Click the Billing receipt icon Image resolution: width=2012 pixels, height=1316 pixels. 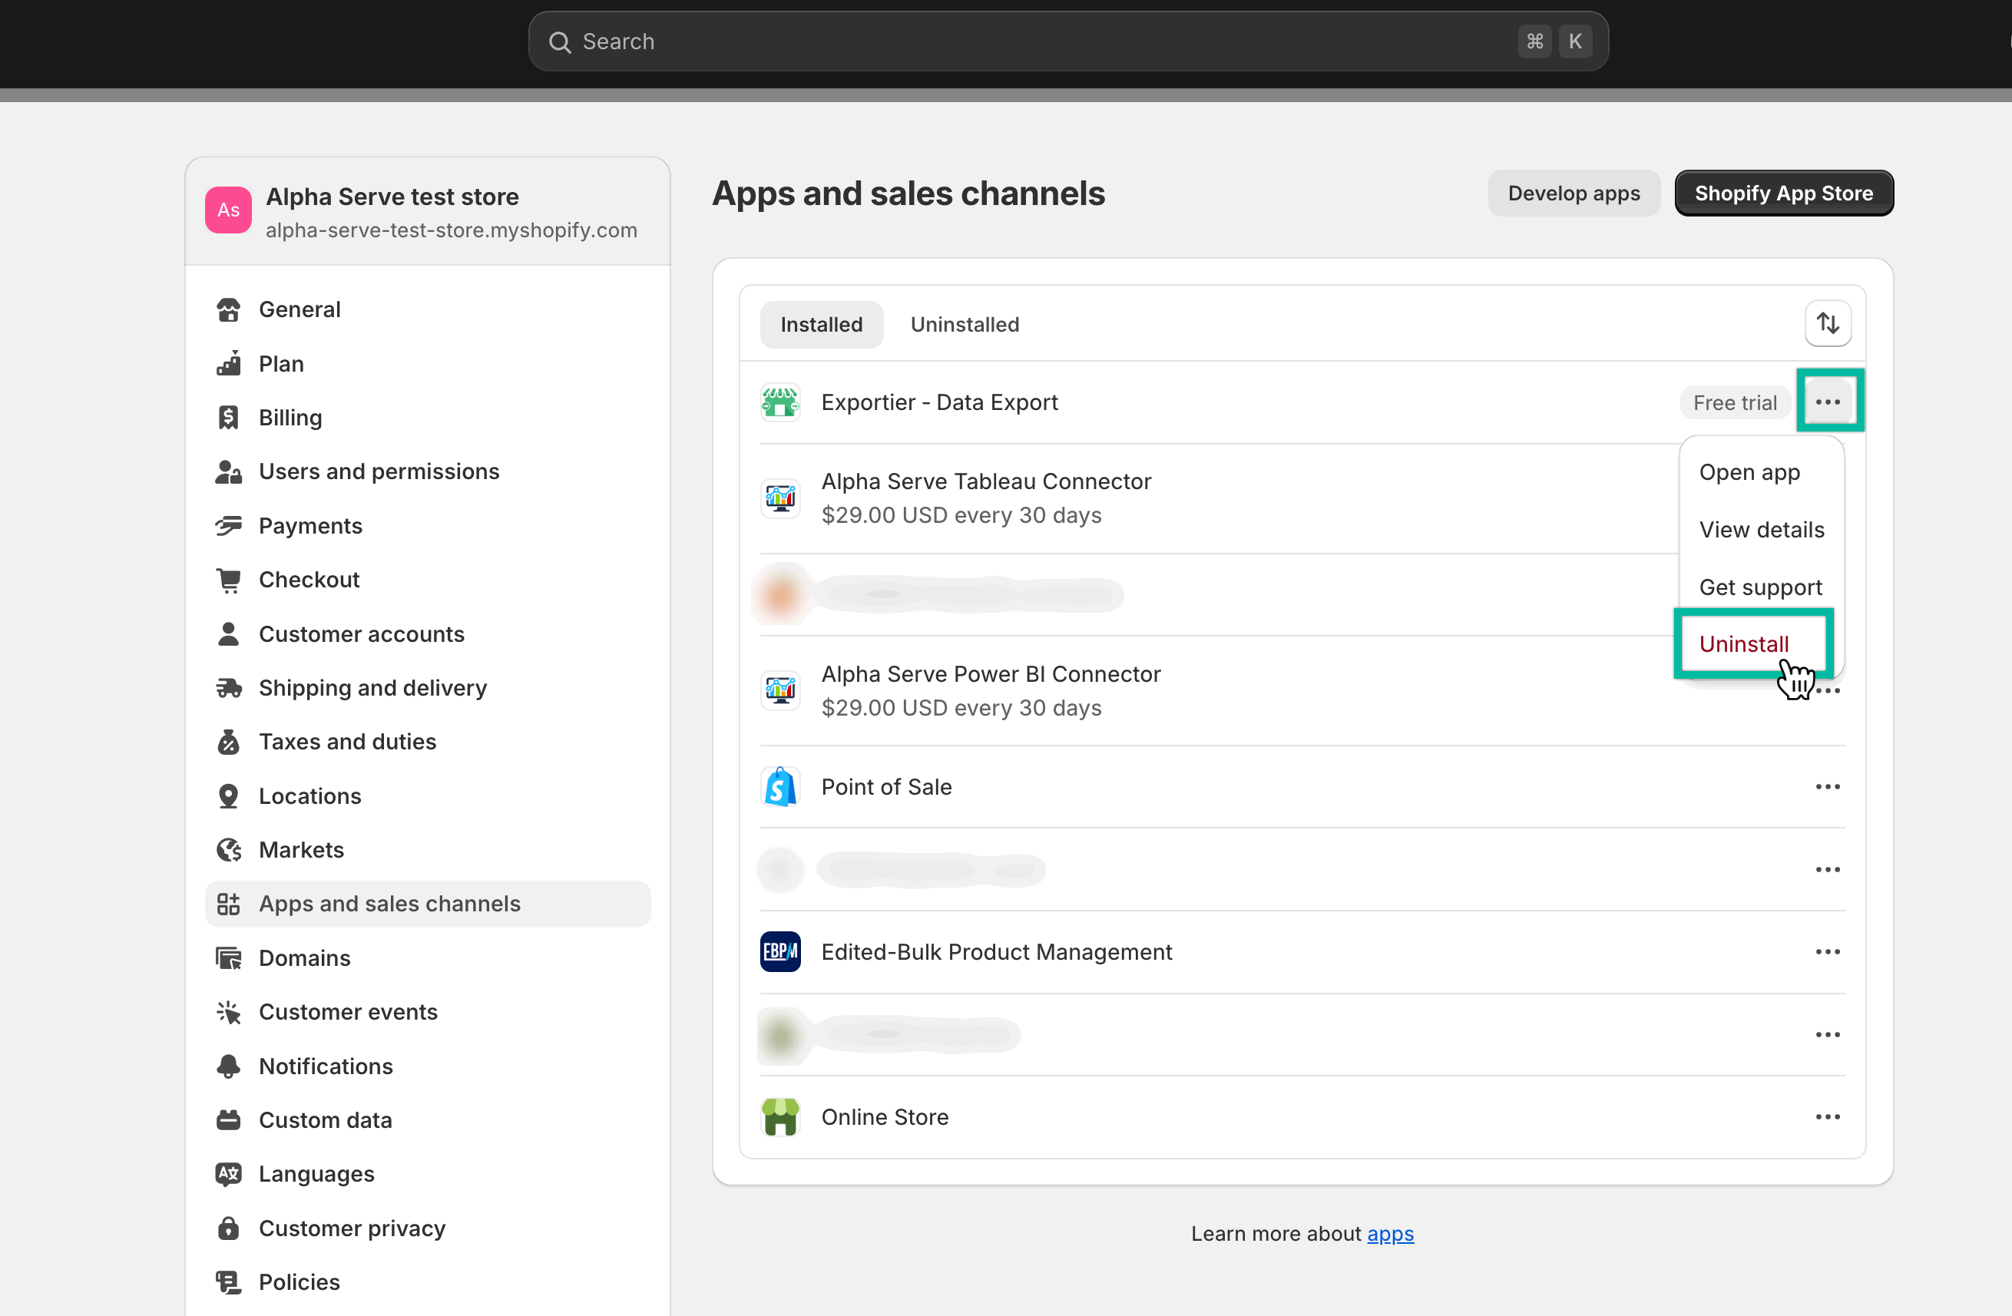[x=228, y=418]
